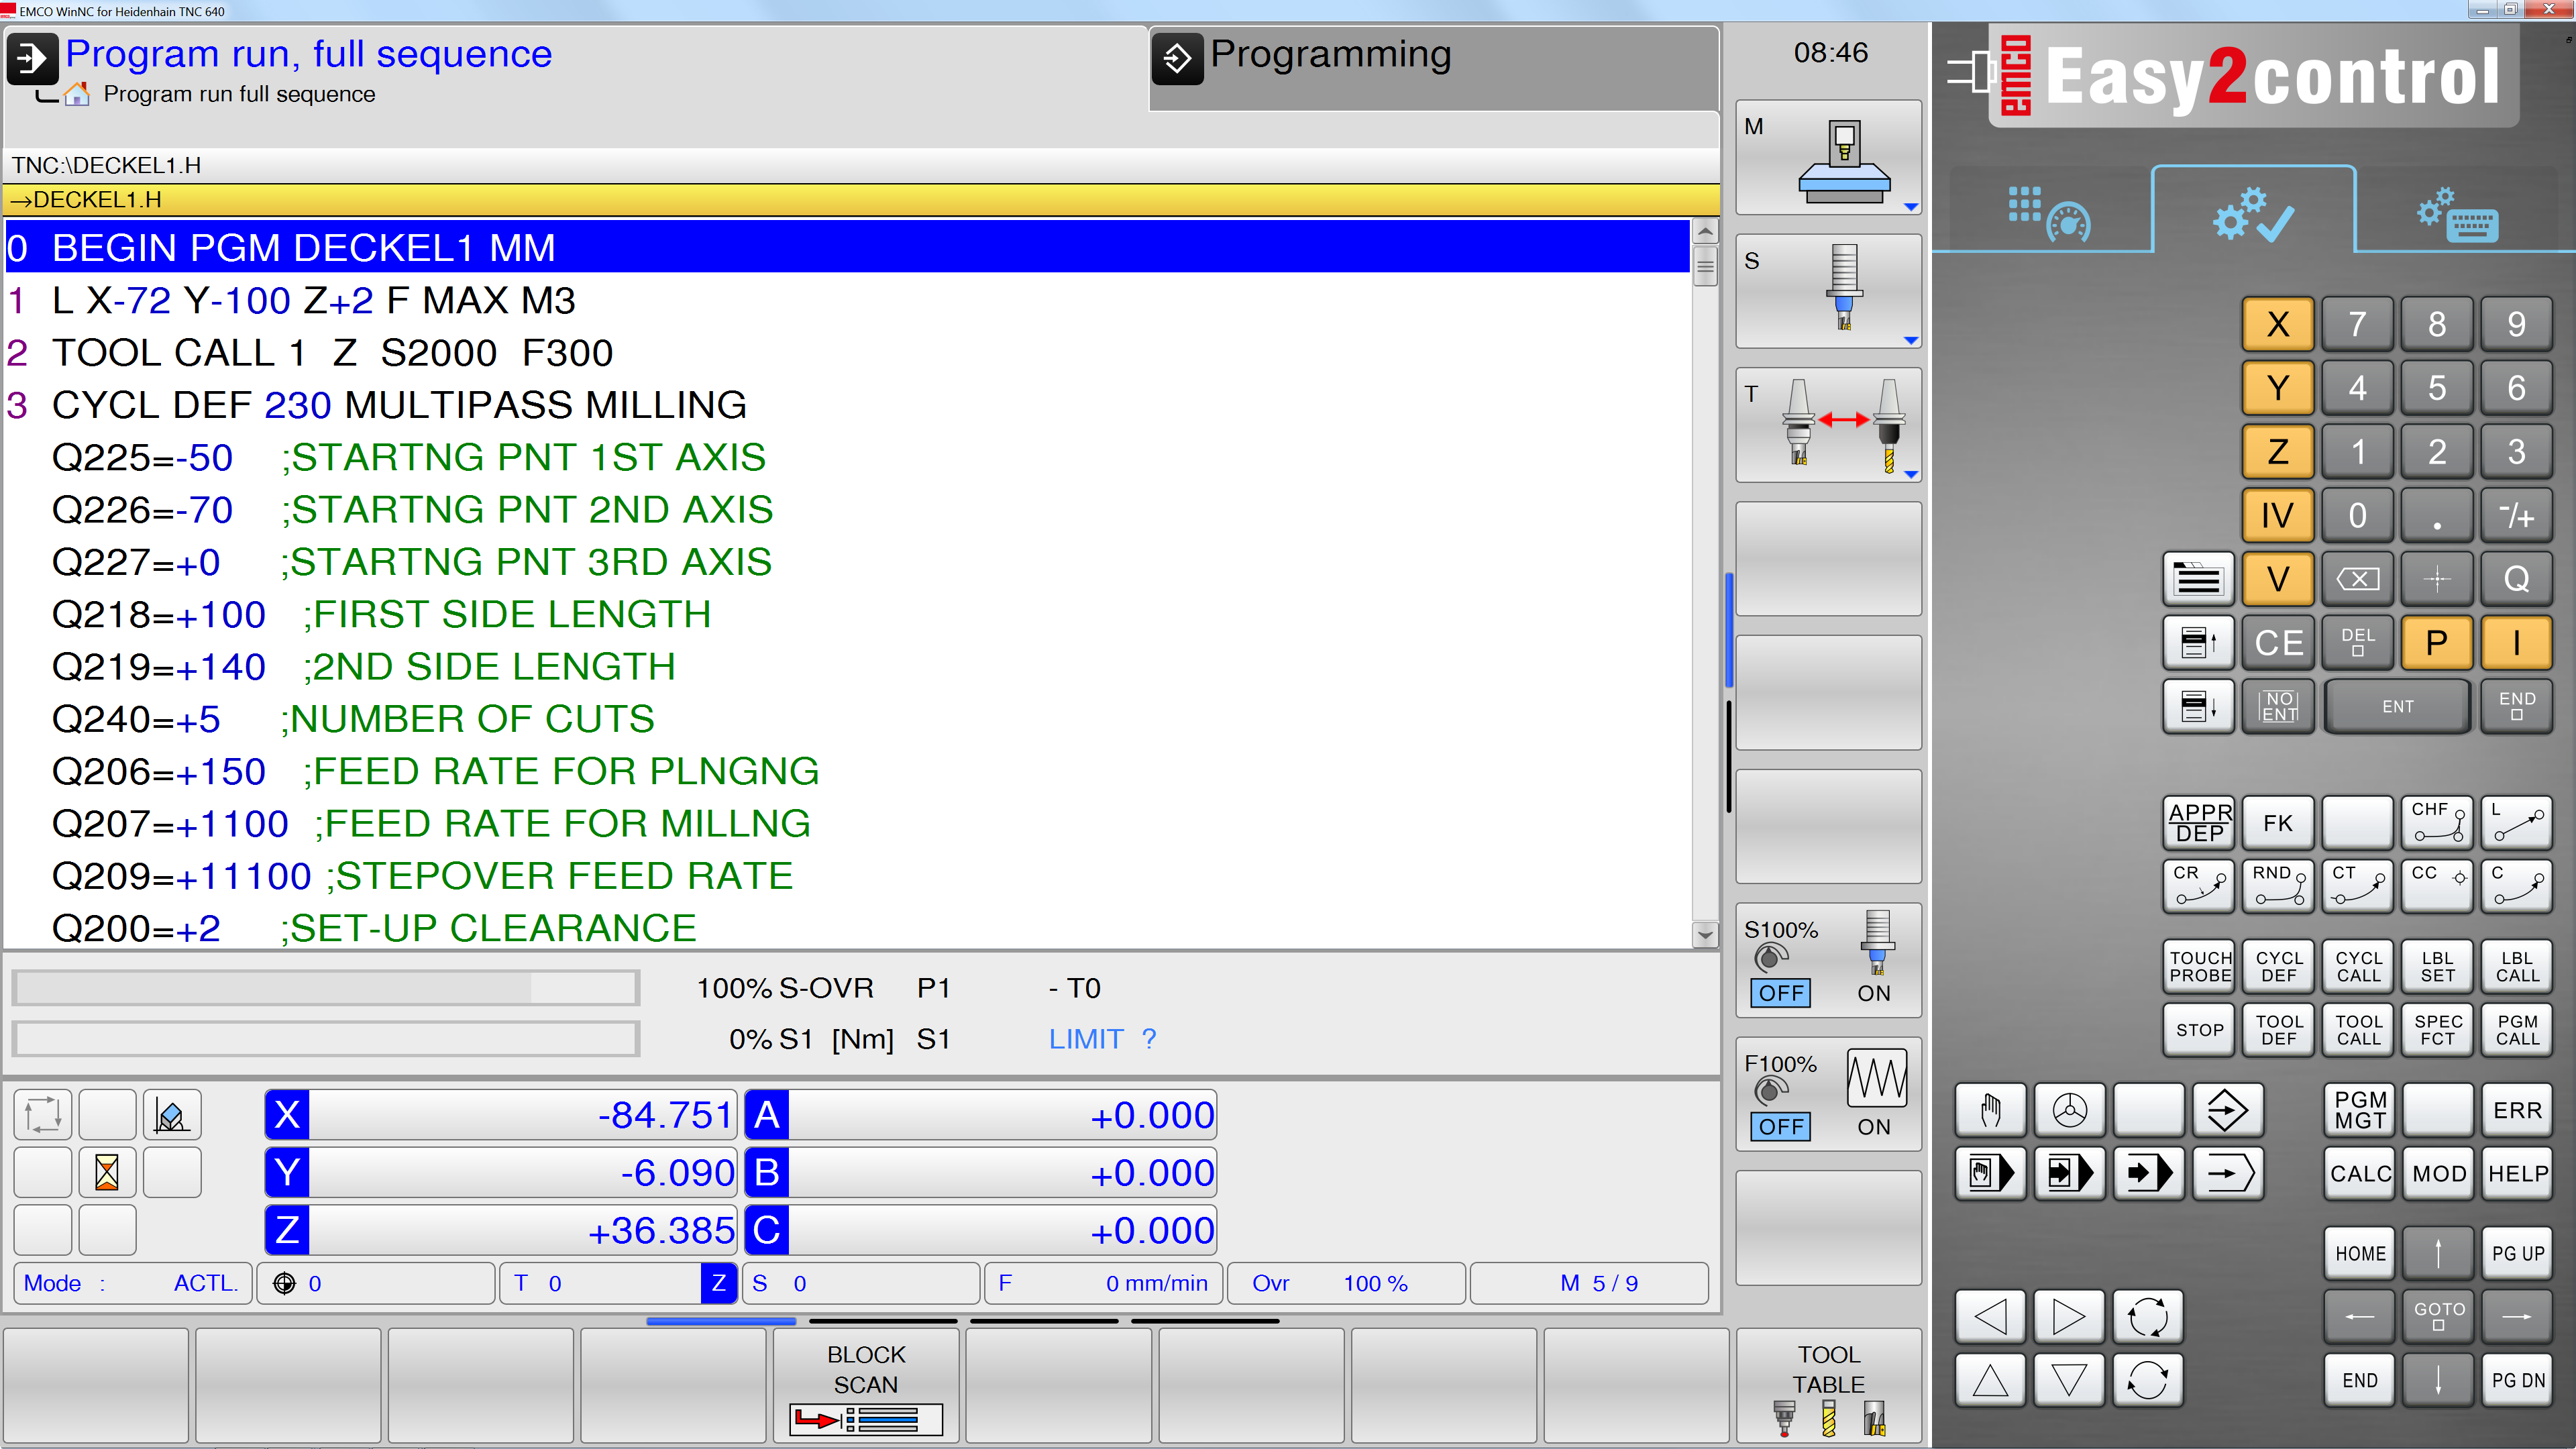This screenshot has height=1449, width=2576.
Task: Select the Programming mode tab
Action: (1433, 68)
